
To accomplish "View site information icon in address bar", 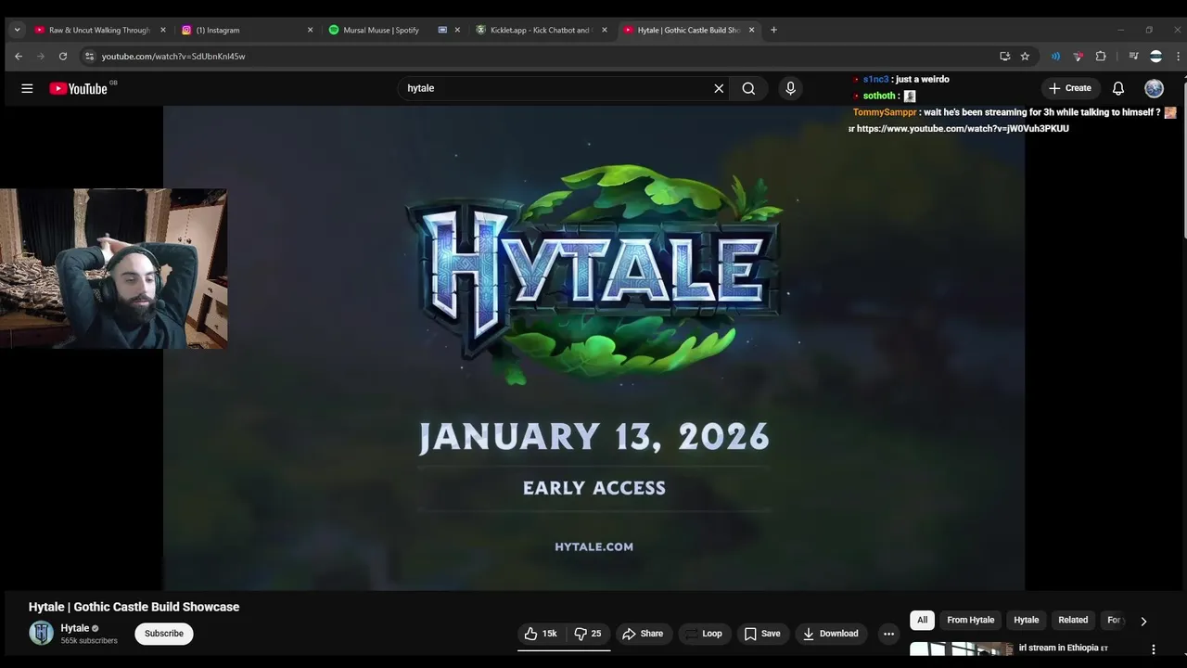I will coord(89,57).
